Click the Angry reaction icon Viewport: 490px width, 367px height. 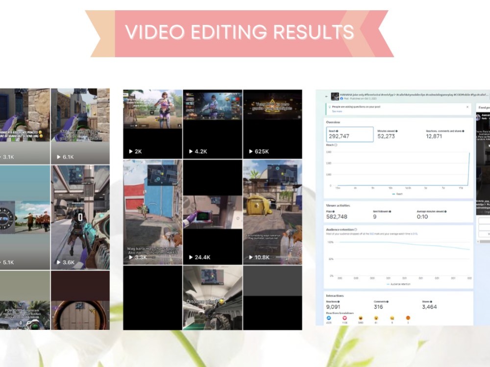point(408,318)
